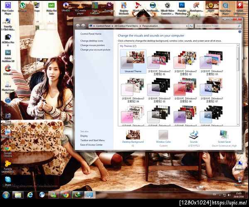The image size is (249, 207).
Task: Launch Internet Explorer from the taskbar
Action: pos(30,195)
